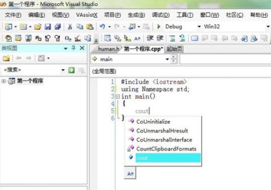Cut selection using the scissors icon
This screenshot has width=271, height=190.
pos(70,27)
